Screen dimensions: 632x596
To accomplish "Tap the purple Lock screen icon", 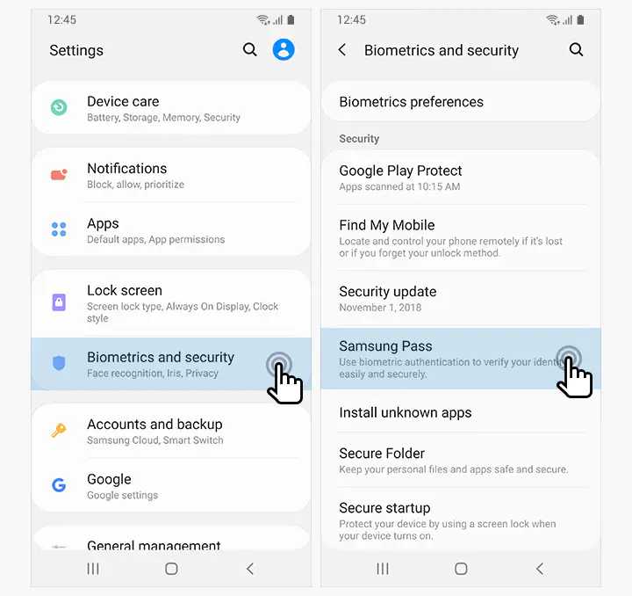I will click(59, 302).
